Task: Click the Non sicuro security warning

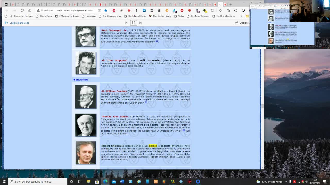Action: click(45, 10)
